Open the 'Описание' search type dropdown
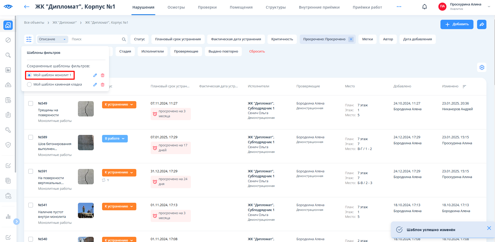Viewport: 495px width, 242px height. [x=52, y=39]
